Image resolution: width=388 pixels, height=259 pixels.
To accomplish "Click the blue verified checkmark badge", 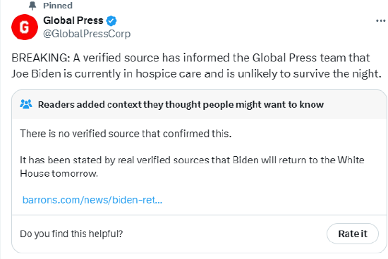I will [111, 20].
